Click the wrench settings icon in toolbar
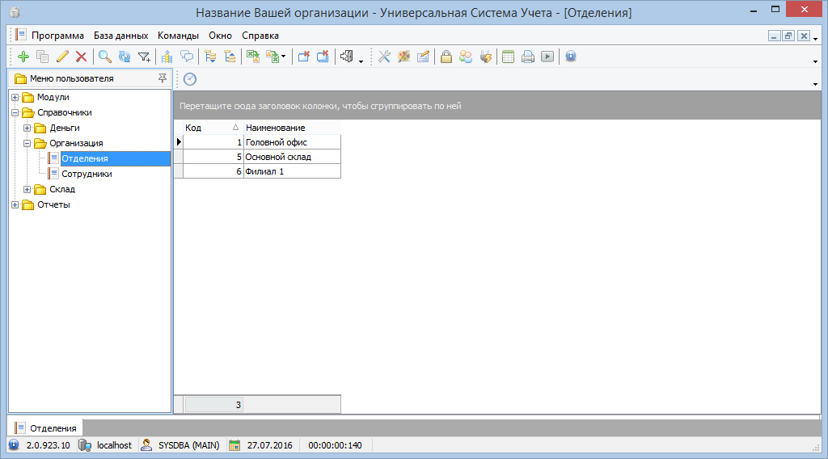Screen dimensions: 828x459 [384, 57]
